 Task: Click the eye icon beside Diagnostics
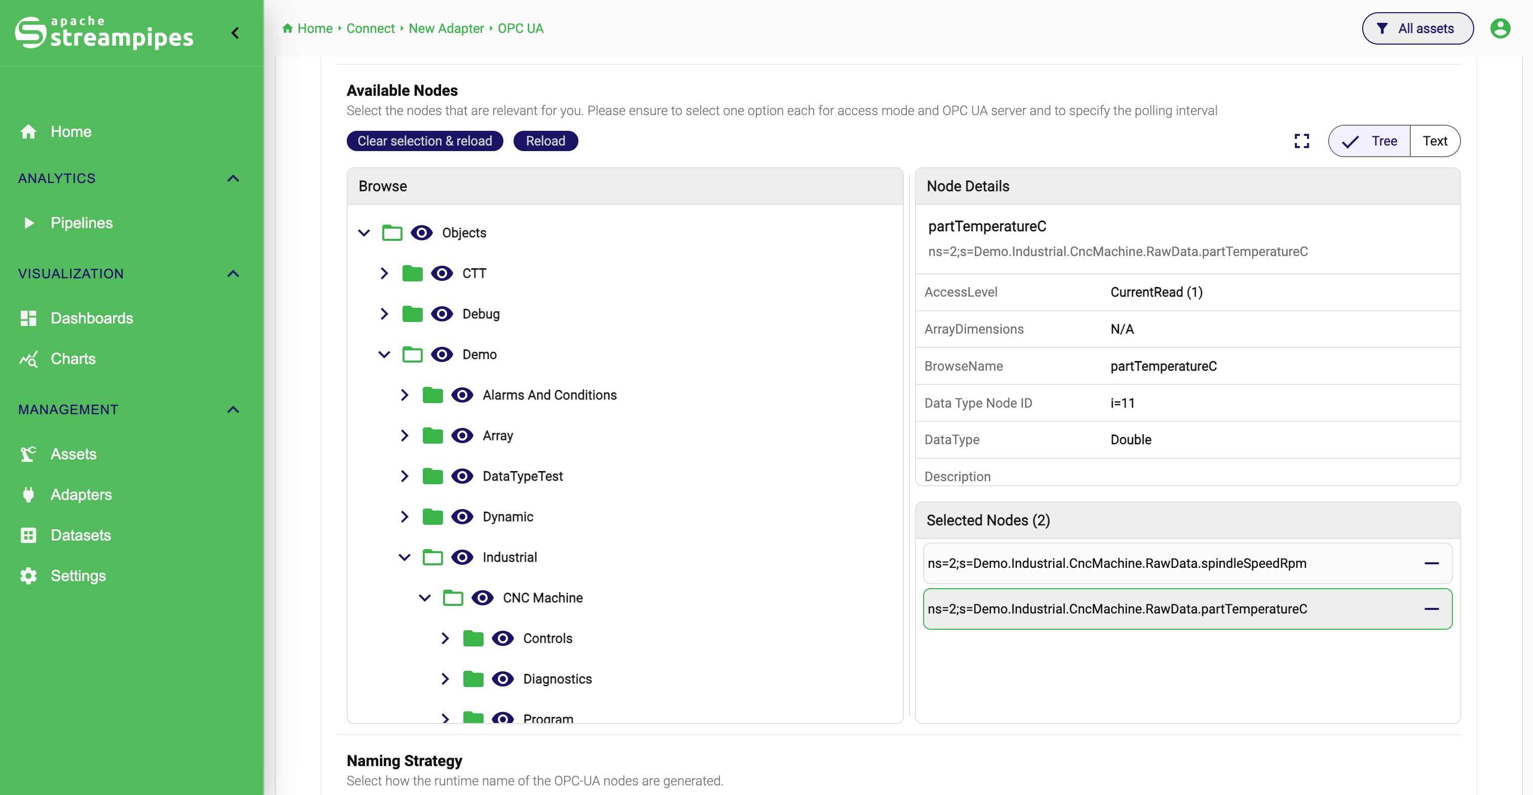[x=502, y=679]
